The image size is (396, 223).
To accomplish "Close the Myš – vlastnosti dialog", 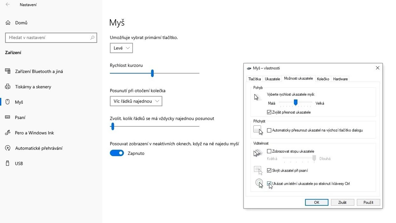I will click(x=377, y=68).
